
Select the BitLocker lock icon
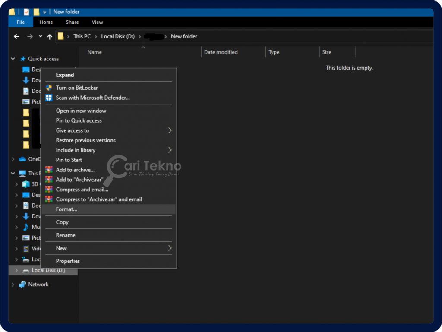(49, 88)
